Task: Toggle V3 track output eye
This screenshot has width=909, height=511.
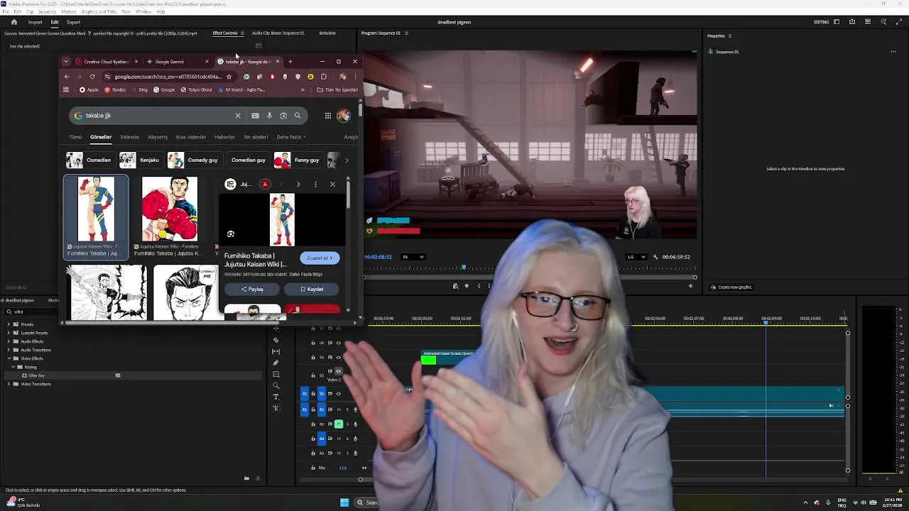Action: tap(338, 357)
